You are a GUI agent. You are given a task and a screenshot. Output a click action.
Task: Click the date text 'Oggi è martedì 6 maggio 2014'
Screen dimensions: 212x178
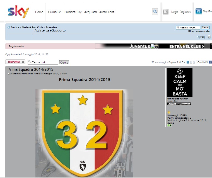tap(27, 54)
